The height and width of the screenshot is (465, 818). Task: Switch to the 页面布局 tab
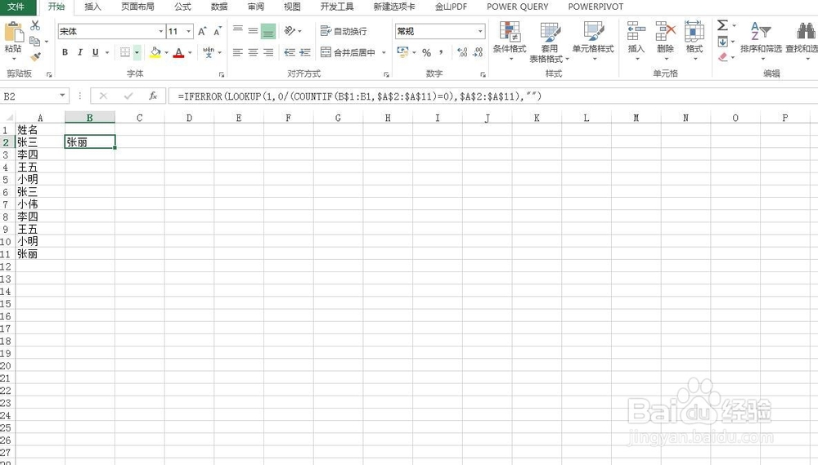pos(137,7)
